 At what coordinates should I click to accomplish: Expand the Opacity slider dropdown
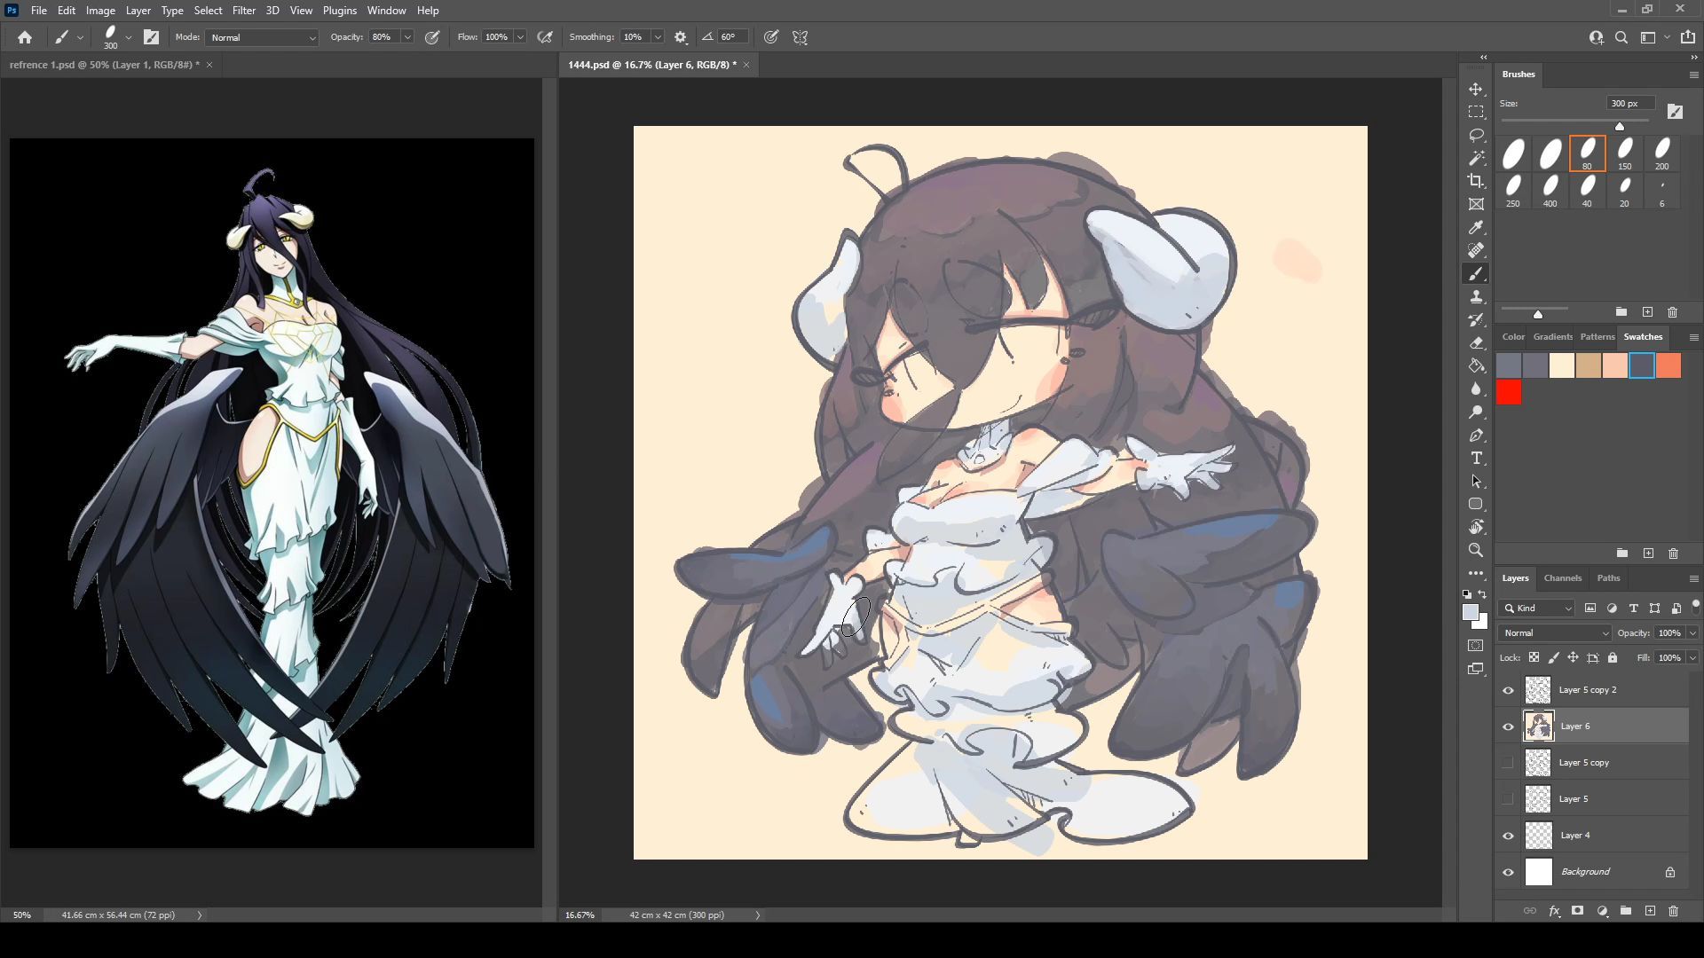pos(407,37)
